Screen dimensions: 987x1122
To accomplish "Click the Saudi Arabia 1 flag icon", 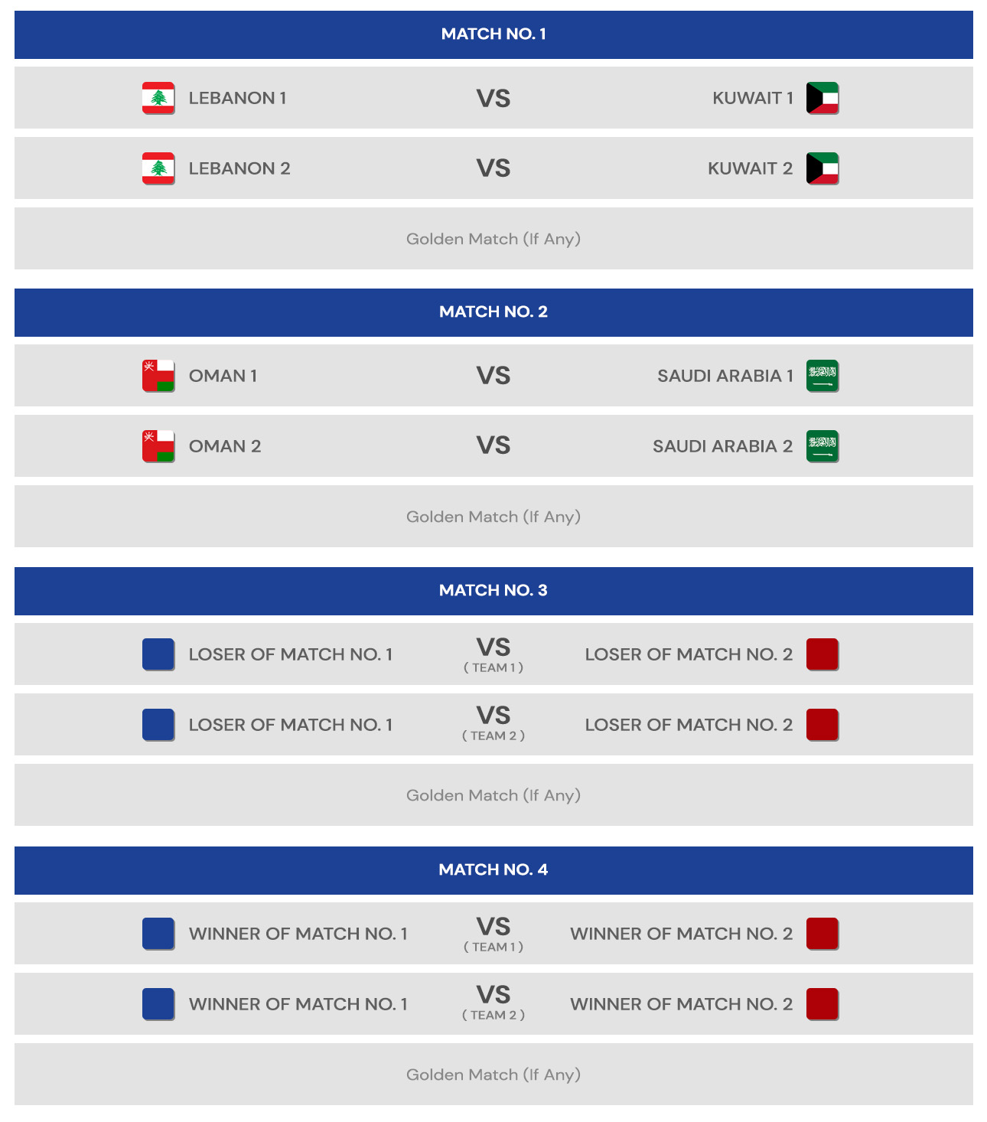I will click(822, 376).
